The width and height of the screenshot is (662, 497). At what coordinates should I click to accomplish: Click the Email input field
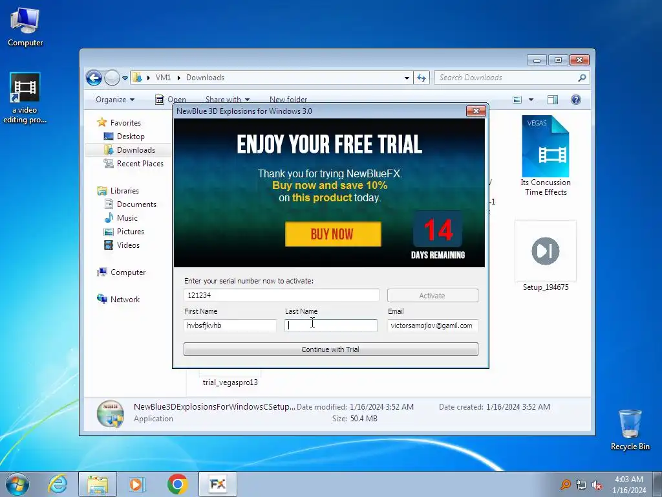click(432, 326)
